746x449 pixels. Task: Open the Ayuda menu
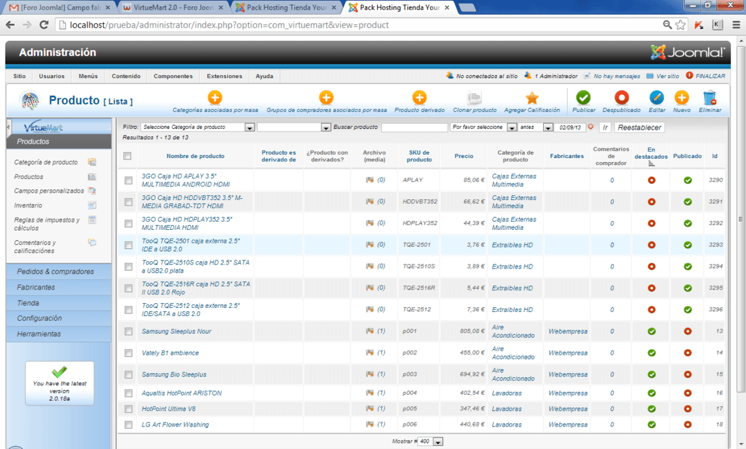click(x=264, y=76)
